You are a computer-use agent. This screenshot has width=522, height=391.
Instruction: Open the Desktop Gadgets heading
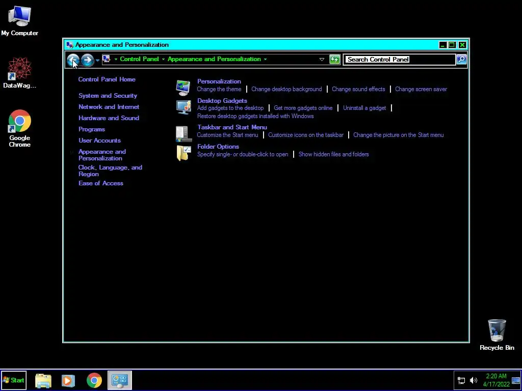(x=222, y=101)
